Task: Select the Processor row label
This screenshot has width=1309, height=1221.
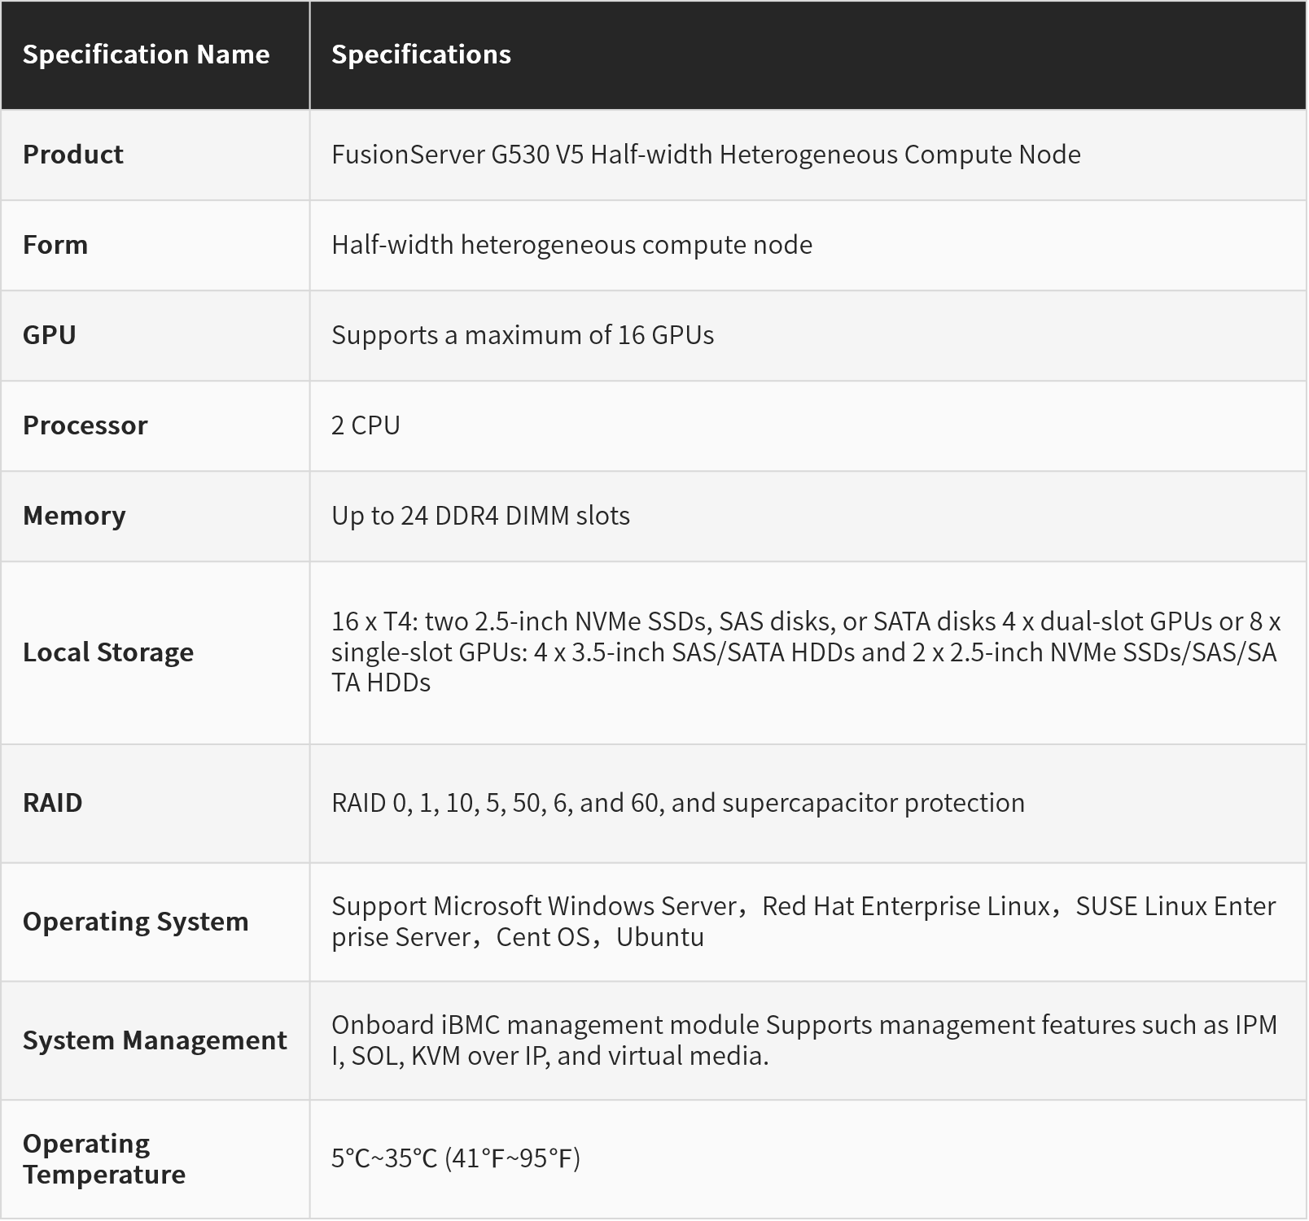Action: (x=85, y=425)
